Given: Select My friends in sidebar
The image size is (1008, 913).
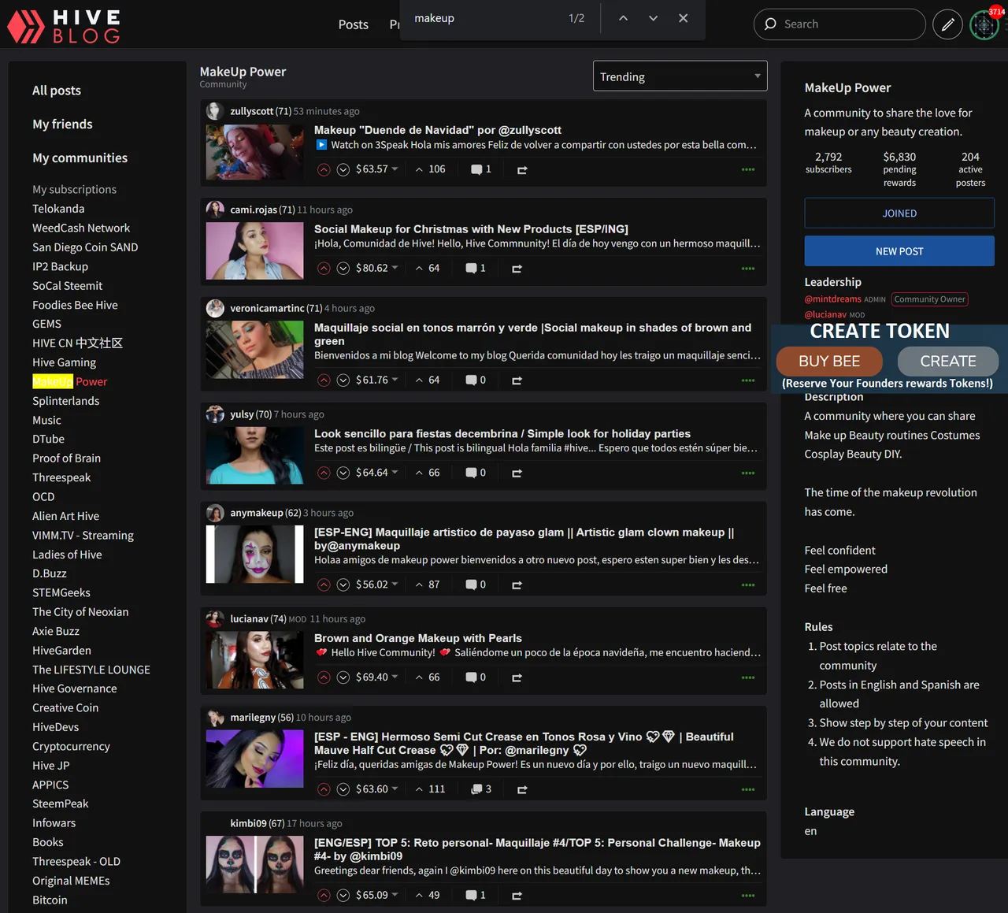Looking at the screenshot, I should [x=62, y=124].
